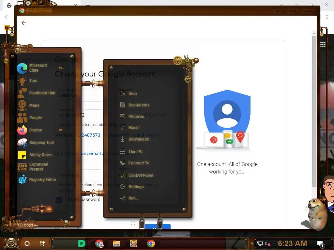Click the Use my current email address link

96,154
